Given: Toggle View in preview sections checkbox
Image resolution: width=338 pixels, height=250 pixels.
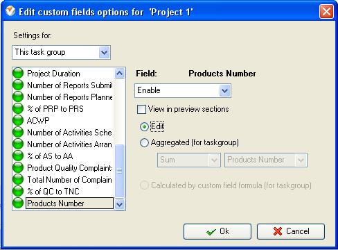Looking at the screenshot, I should [x=141, y=109].
